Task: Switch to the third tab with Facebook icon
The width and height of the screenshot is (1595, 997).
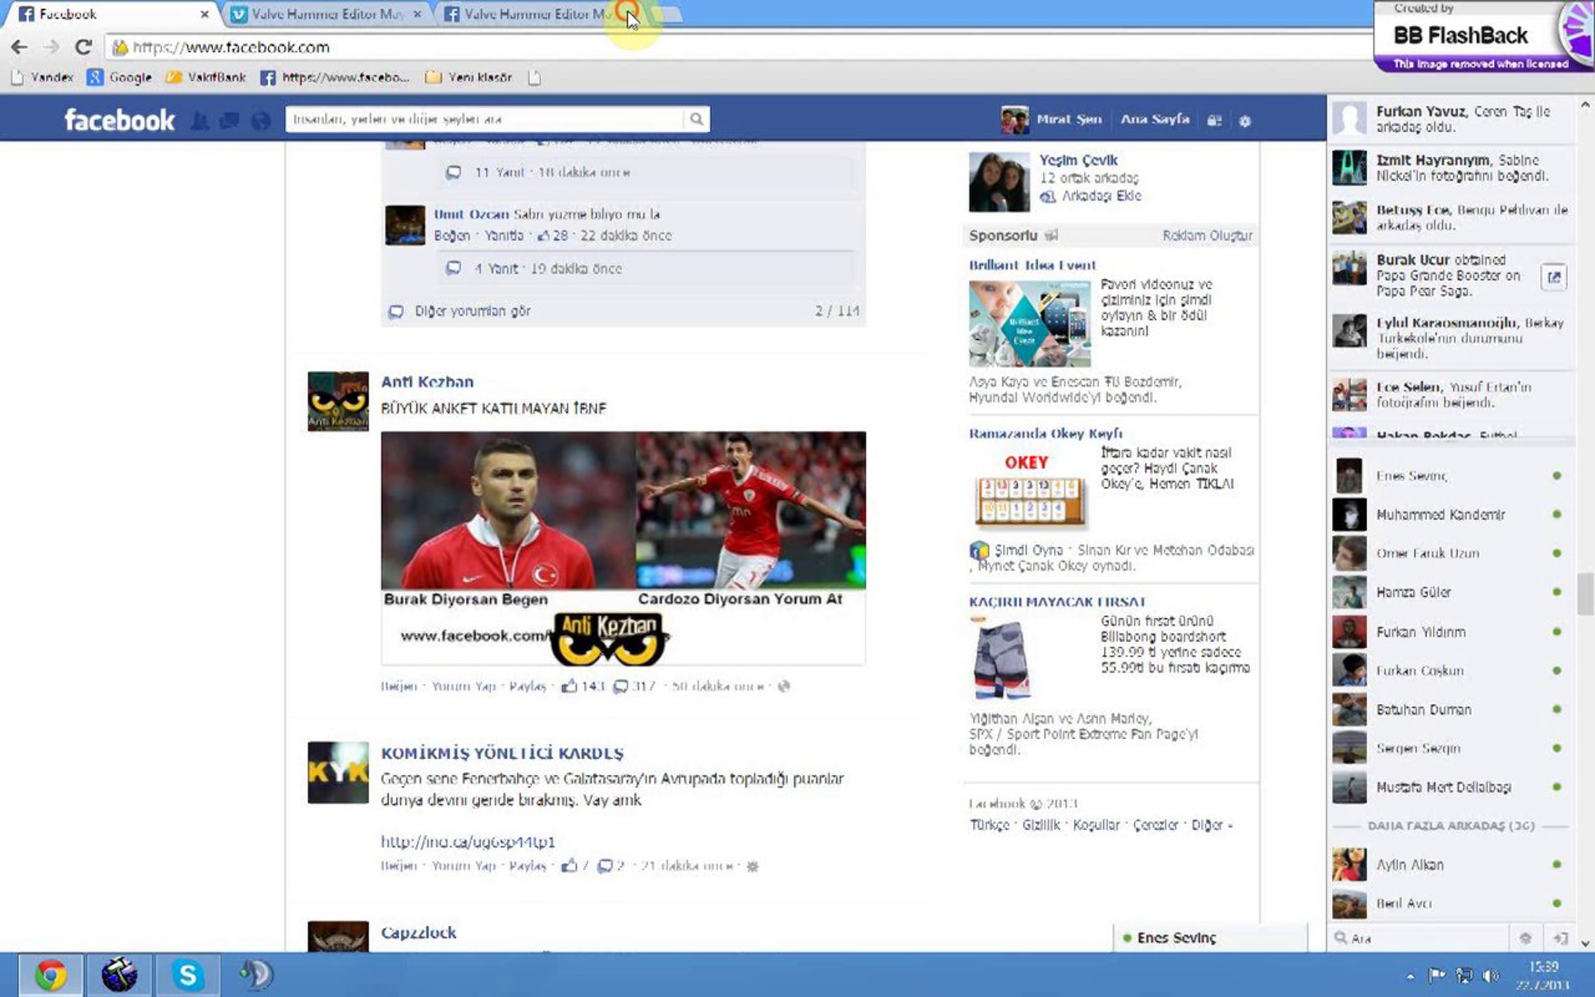Action: (x=532, y=14)
